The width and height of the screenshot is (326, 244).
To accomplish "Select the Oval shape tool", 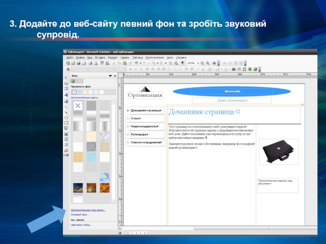I will click(66, 118).
